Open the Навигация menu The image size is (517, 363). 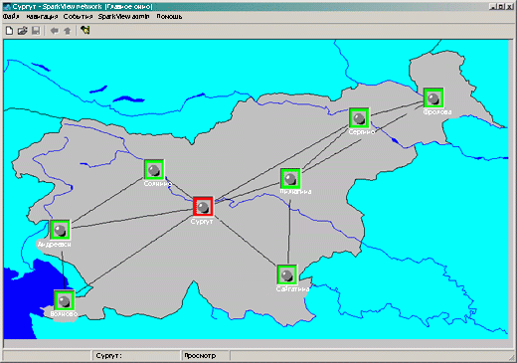42,16
